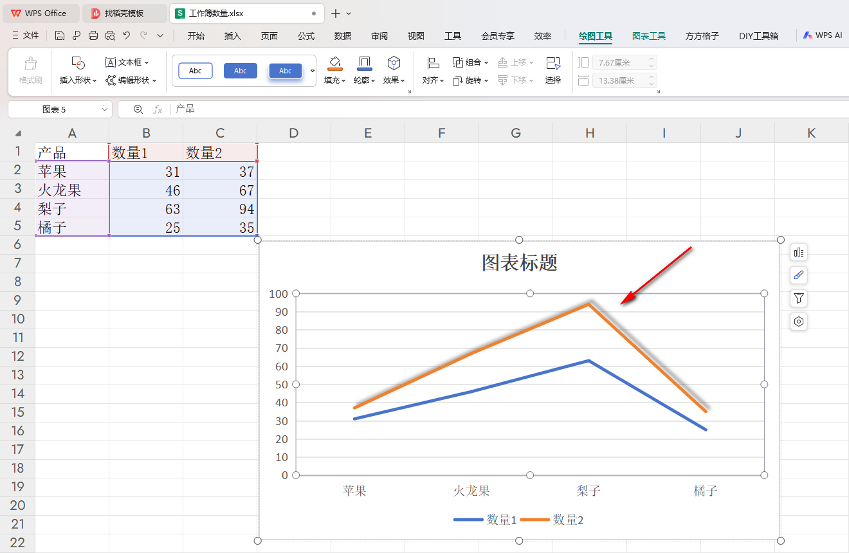Switch to the Formulas (公式) tab
Viewport: 849px width, 553px height.
(x=306, y=36)
